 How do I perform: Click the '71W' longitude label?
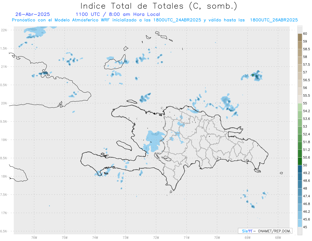[x=186, y=238]
